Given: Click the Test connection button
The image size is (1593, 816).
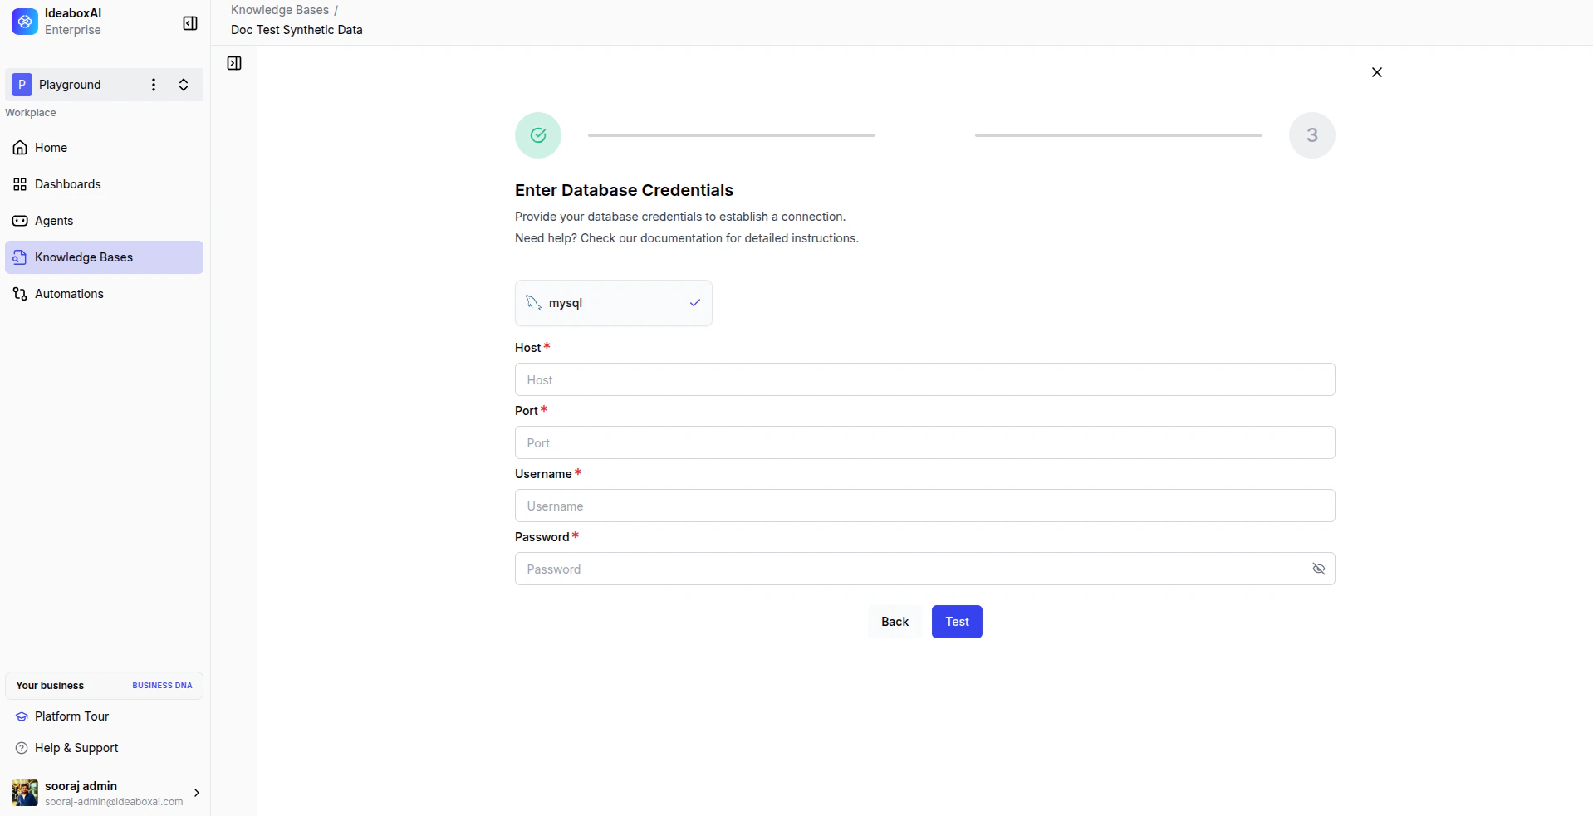Looking at the screenshot, I should point(957,622).
